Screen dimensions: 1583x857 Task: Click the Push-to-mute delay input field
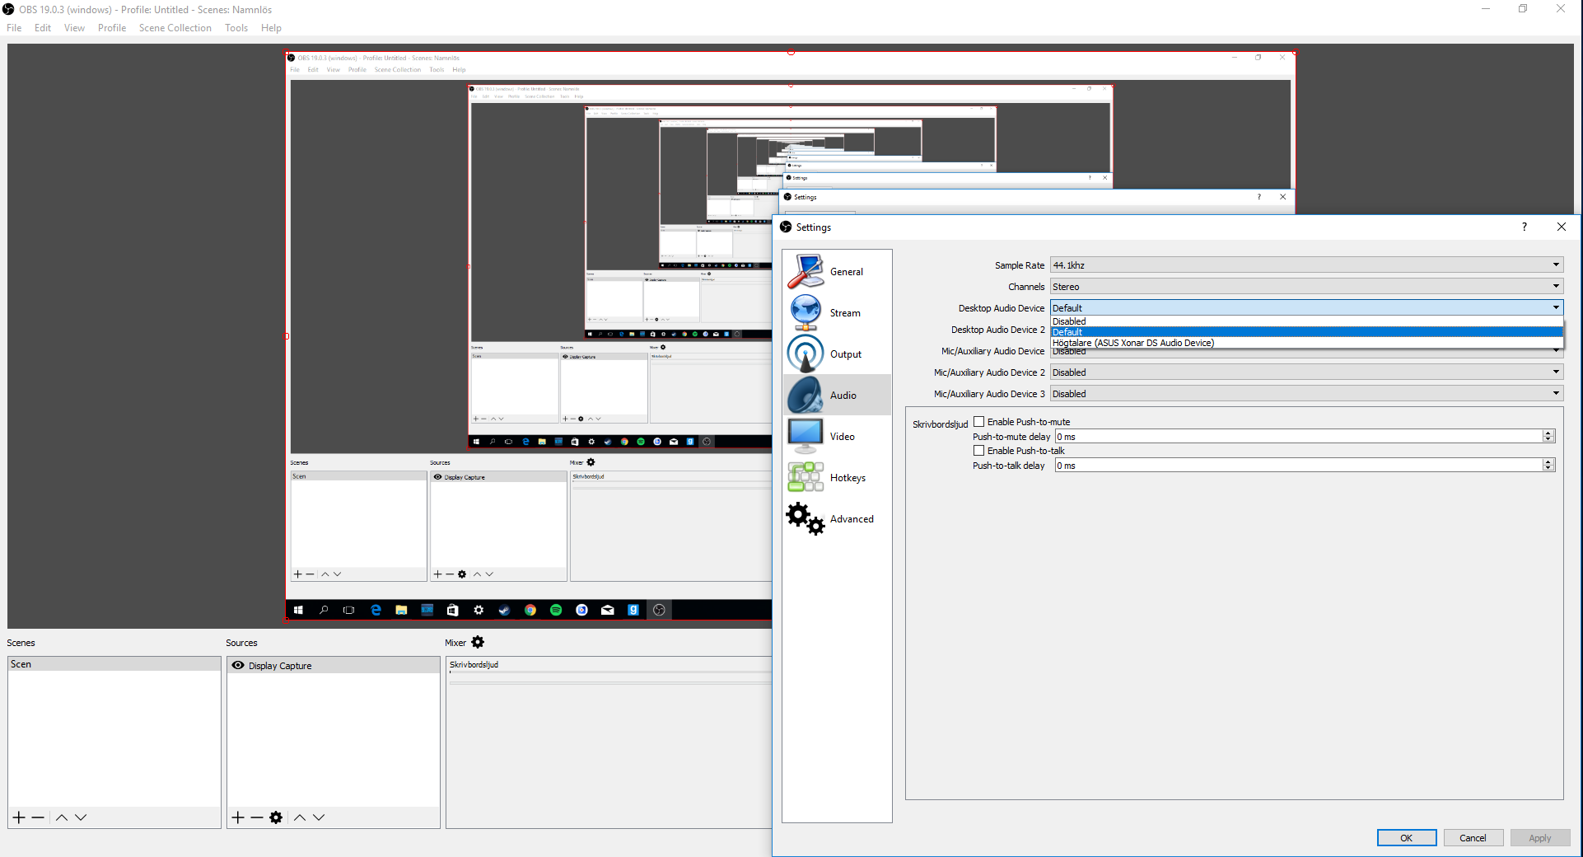coord(1298,437)
